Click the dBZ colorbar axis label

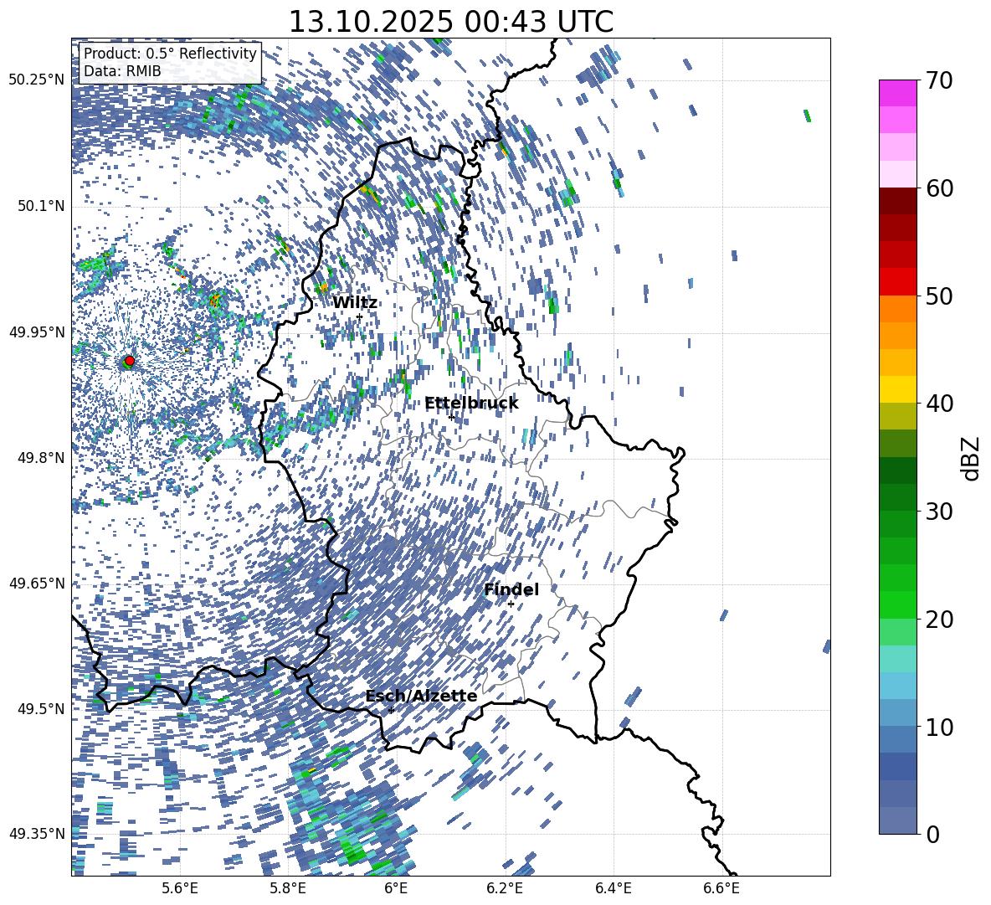click(x=972, y=458)
